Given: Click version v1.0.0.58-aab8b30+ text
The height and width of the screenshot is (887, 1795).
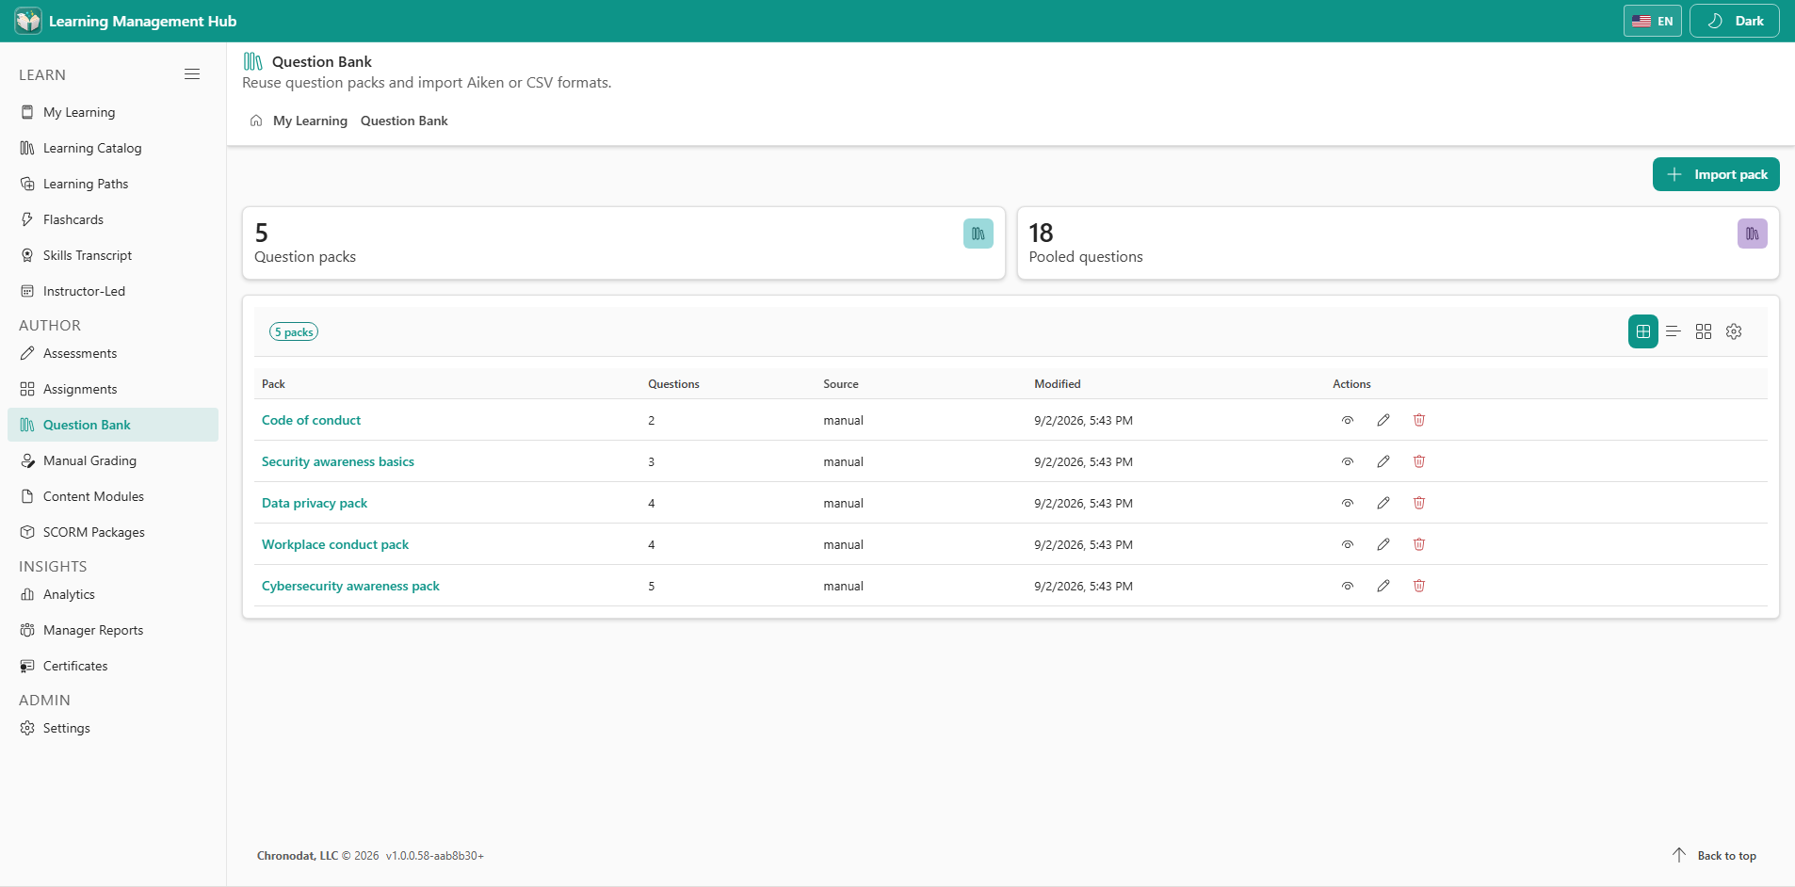Looking at the screenshot, I should tap(434, 856).
